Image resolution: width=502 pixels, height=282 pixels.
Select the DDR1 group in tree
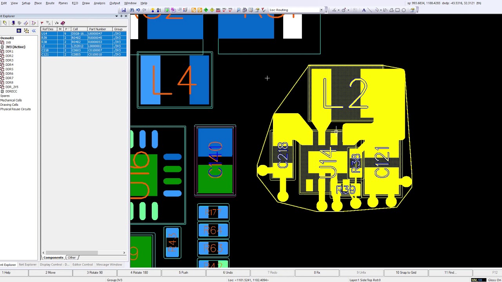pos(9,51)
